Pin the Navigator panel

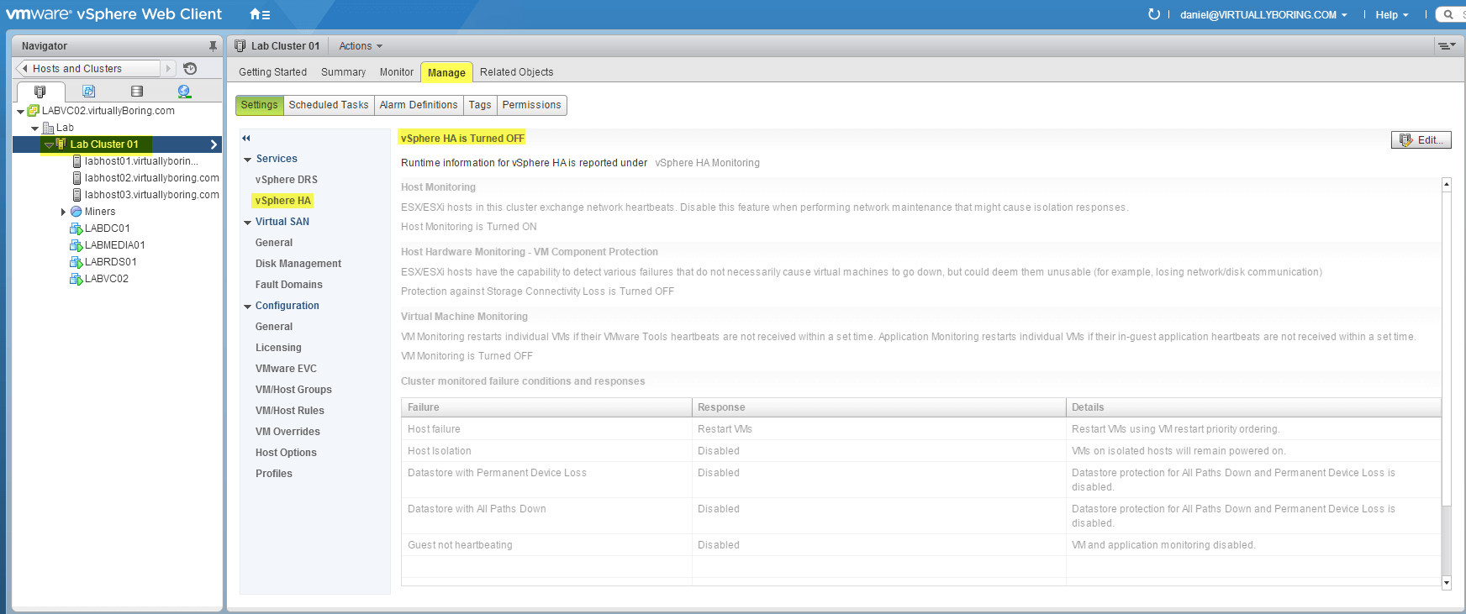pos(213,46)
